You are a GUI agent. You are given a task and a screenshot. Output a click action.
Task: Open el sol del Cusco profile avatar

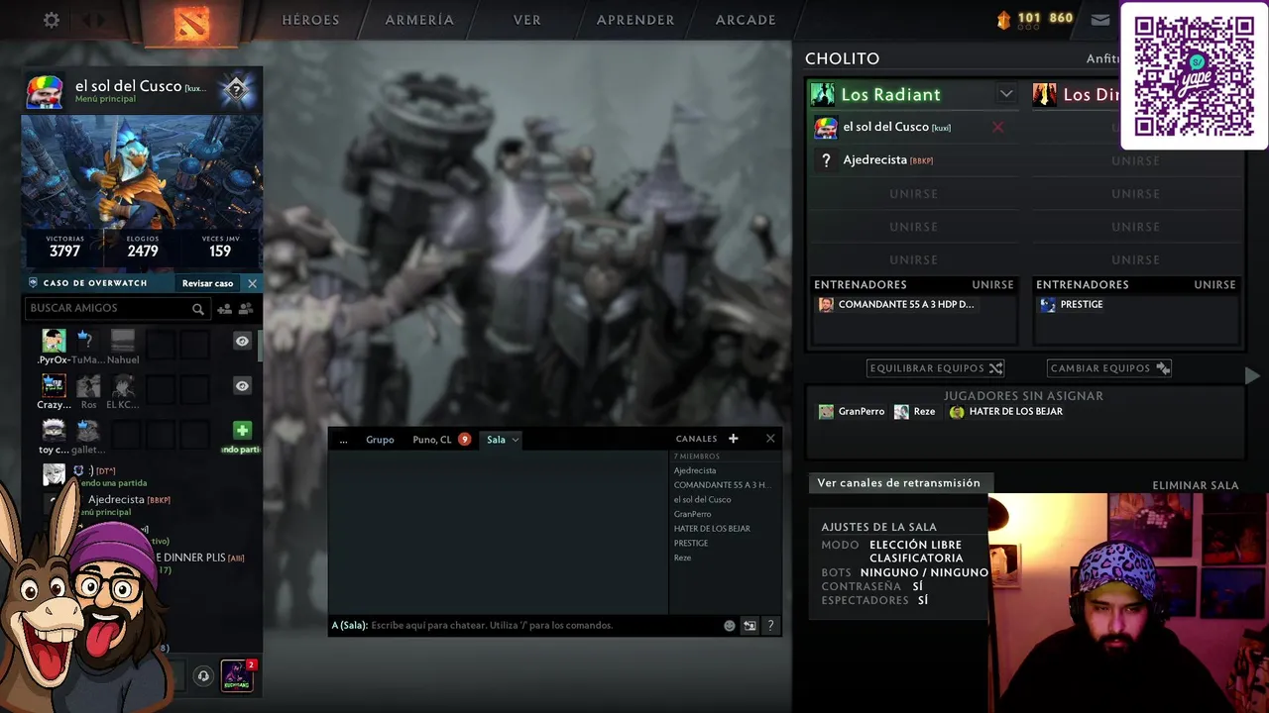[x=45, y=92]
